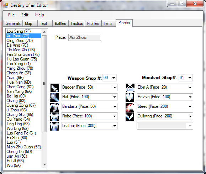
Task: Expand the Steed (Price: 200) combo box
Action: point(190,107)
